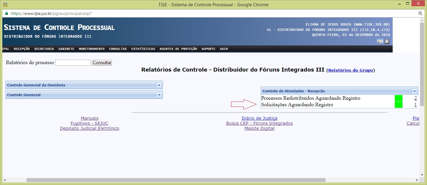This screenshot has width=427, height=185.
Task: Open the Secretaria menu
Action: (x=44, y=49)
